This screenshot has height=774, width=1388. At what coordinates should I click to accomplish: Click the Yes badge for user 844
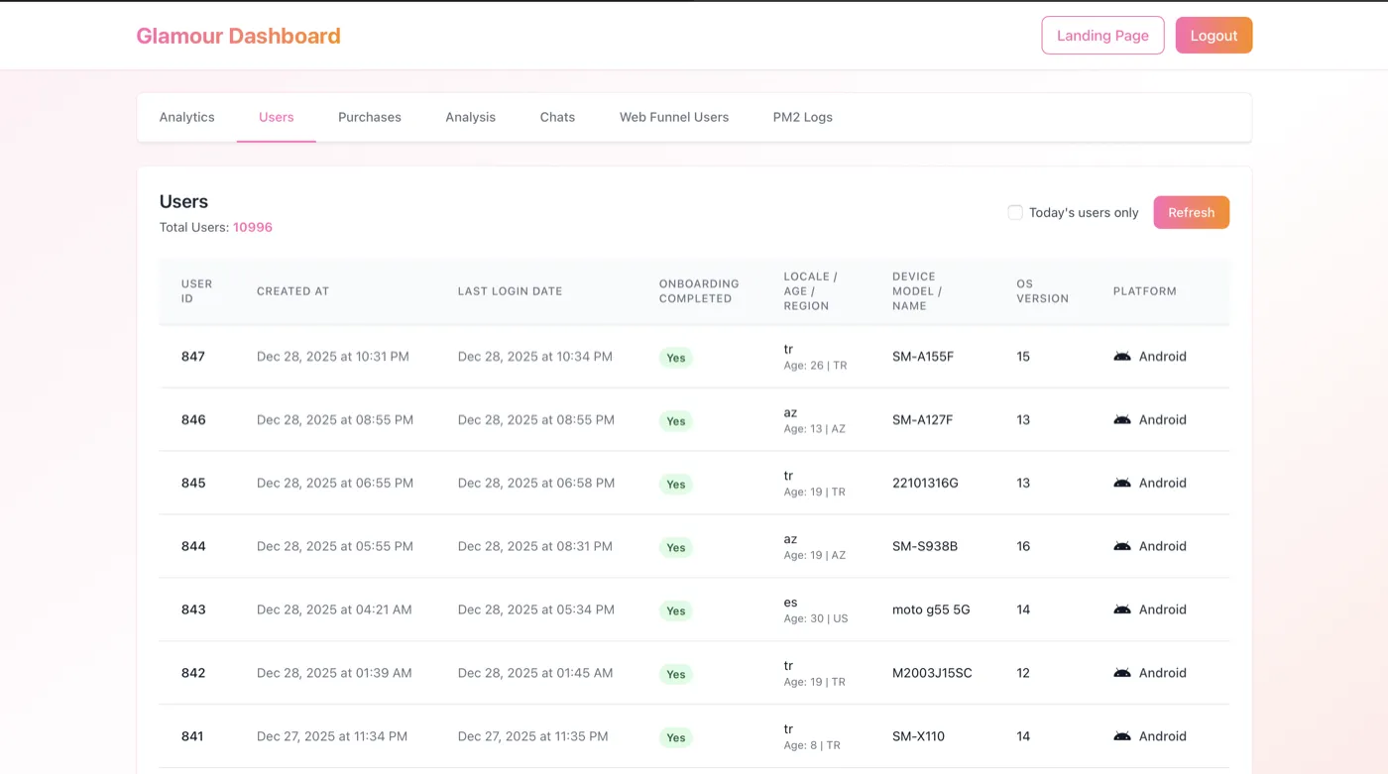(676, 547)
